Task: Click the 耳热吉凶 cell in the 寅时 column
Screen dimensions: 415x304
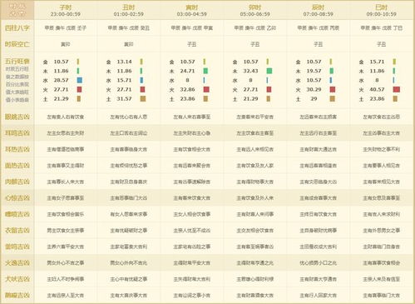Action: 192,149
